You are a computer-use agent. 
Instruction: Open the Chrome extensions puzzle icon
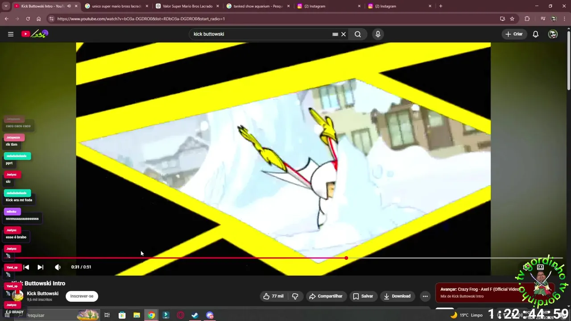[x=527, y=19]
